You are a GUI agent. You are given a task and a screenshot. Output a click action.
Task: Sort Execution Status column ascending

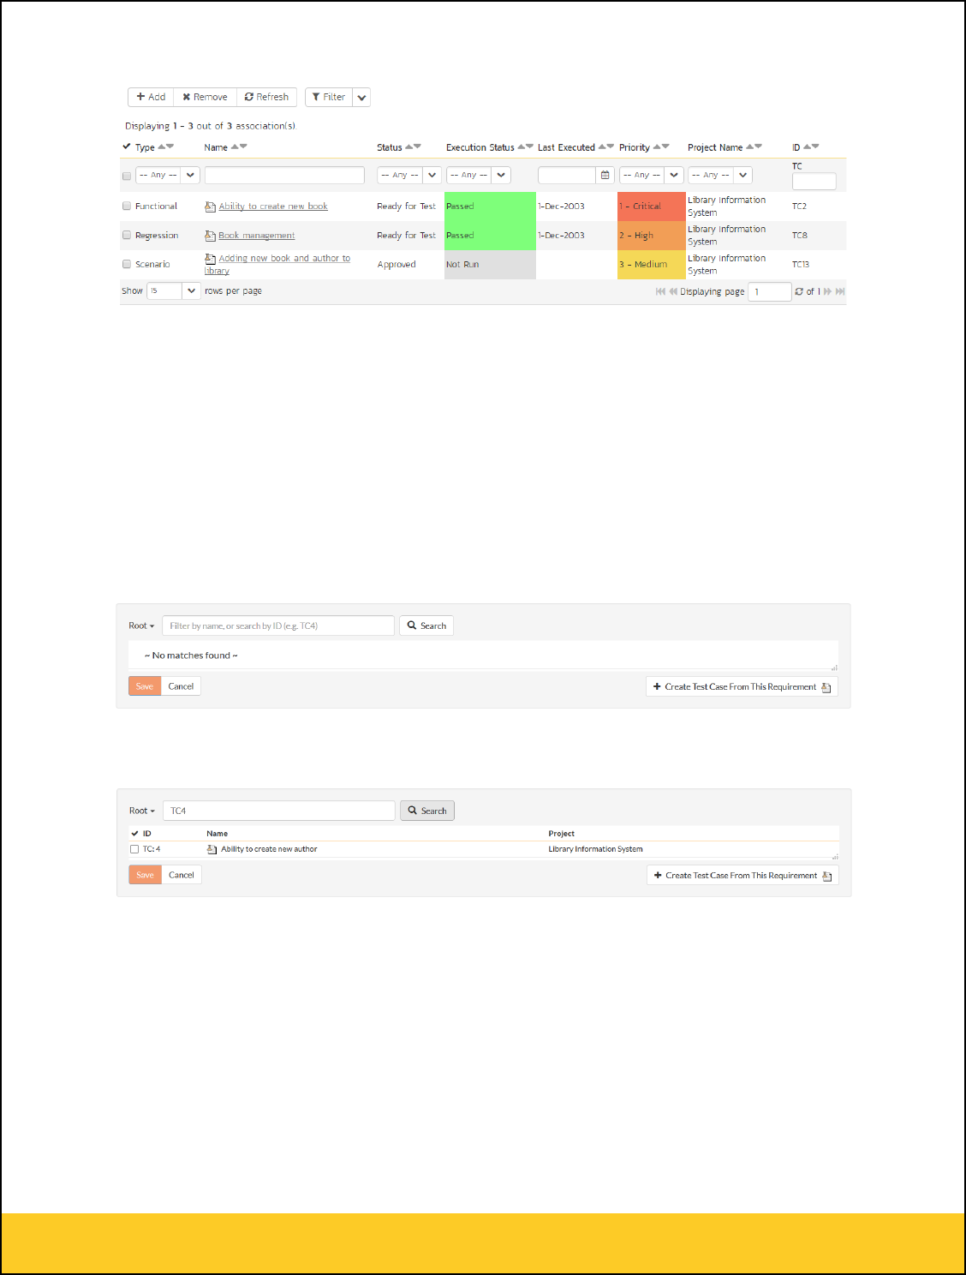click(x=522, y=147)
